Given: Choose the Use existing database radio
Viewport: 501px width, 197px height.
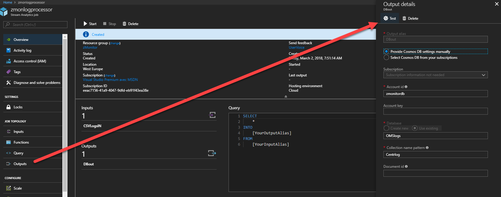Looking at the screenshot, I should tap(415, 128).
